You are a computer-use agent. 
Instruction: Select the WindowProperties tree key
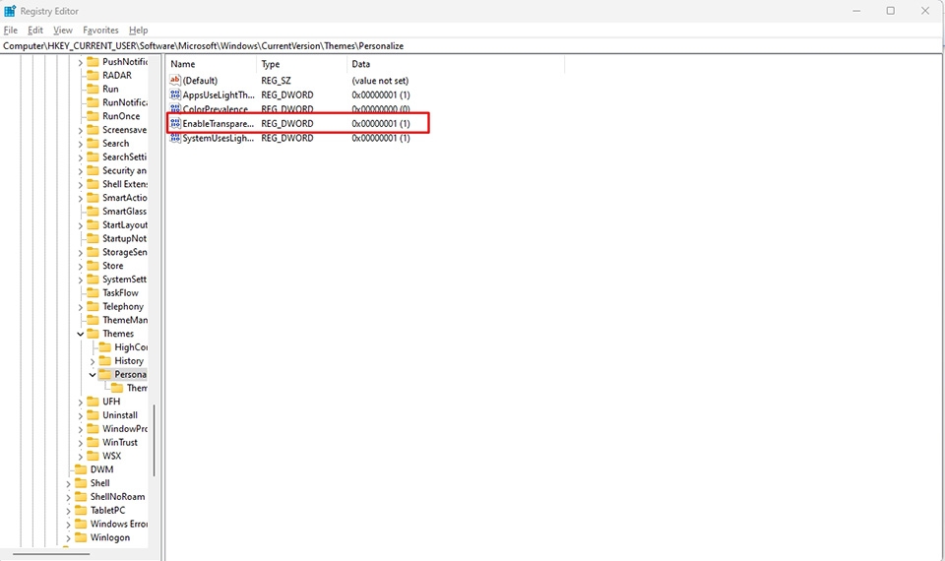coord(125,428)
